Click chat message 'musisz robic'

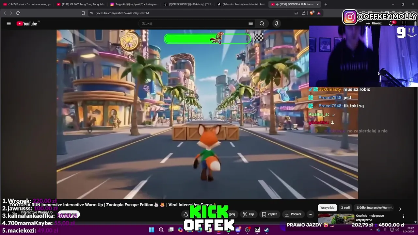coord(357,89)
